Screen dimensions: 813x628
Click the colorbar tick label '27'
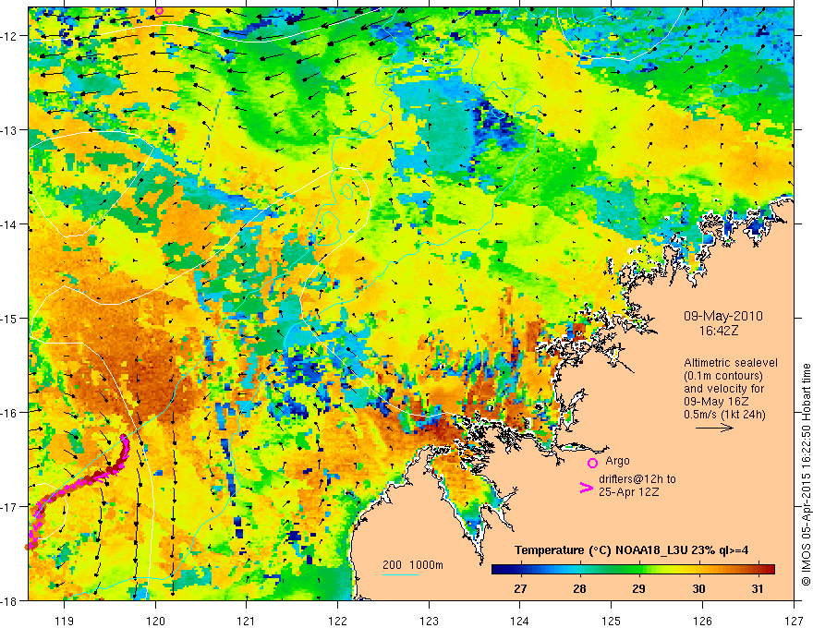[x=520, y=588]
